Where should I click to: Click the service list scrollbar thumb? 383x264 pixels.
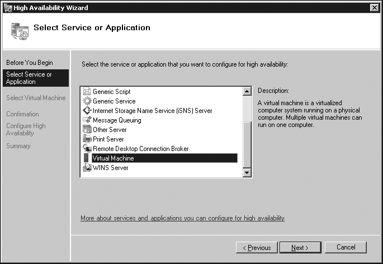247,145
